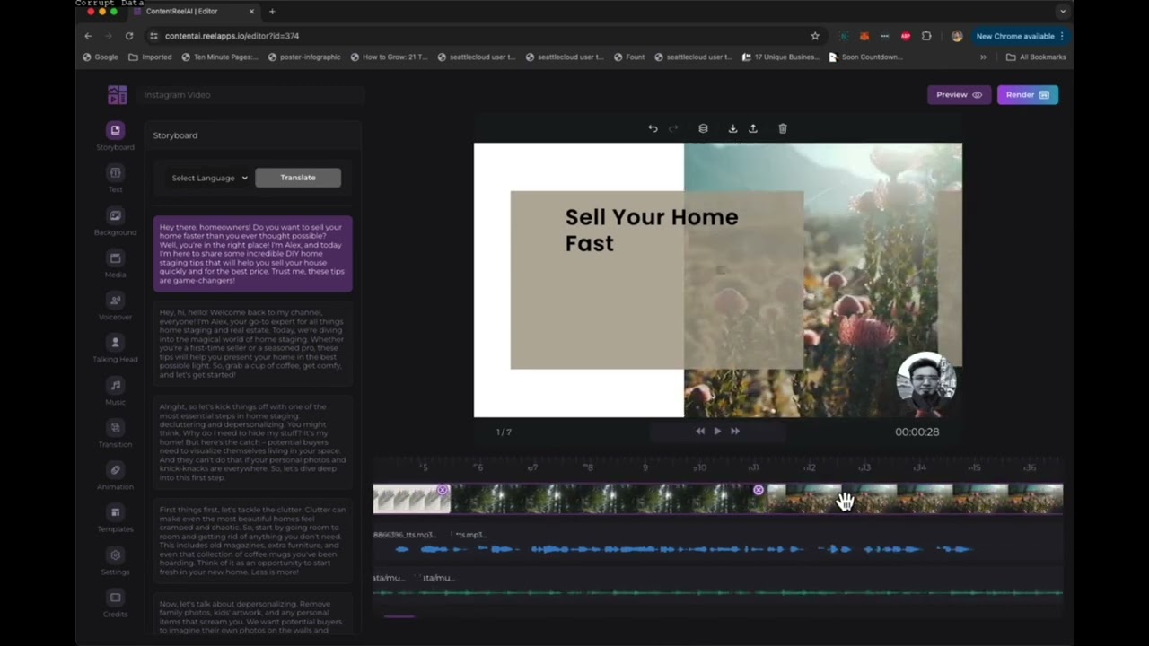1149x646 pixels.
Task: Click the upload icon above canvas
Action: click(x=753, y=128)
